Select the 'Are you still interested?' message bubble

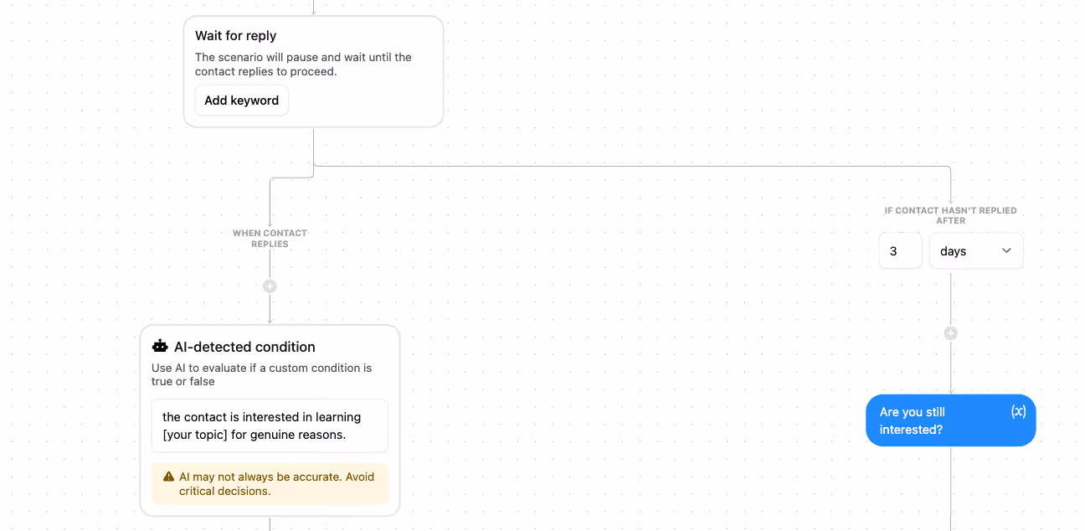[x=950, y=420]
